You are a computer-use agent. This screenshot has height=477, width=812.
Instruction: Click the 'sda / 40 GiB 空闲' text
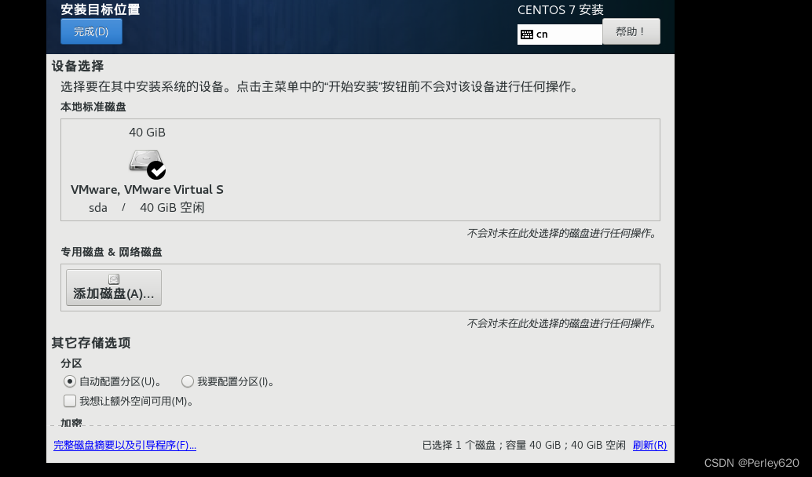click(147, 207)
